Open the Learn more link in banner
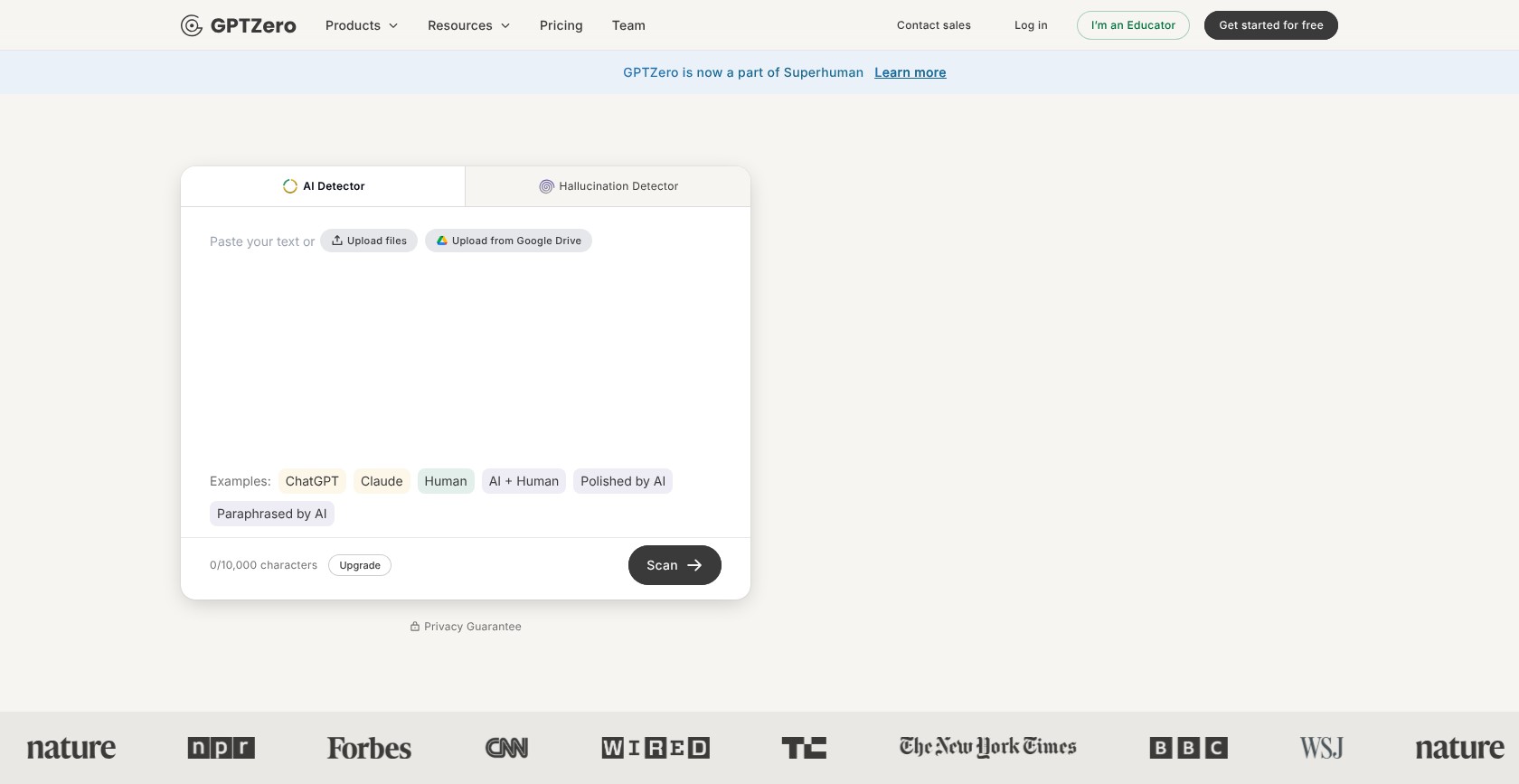This screenshot has width=1519, height=784. (x=910, y=72)
